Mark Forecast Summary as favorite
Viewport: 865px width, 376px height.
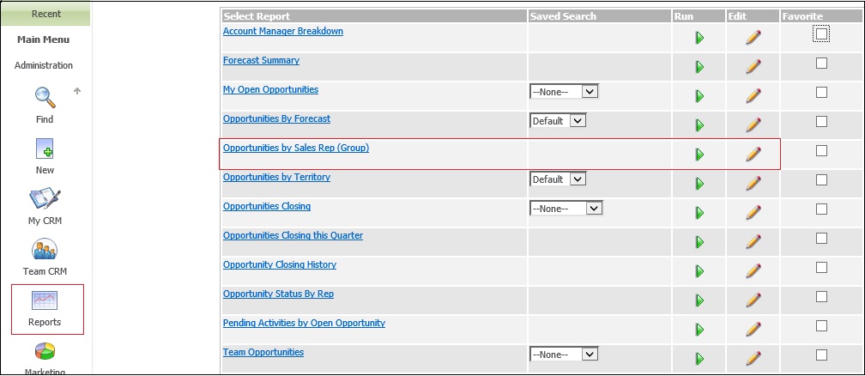pyautogui.click(x=821, y=64)
